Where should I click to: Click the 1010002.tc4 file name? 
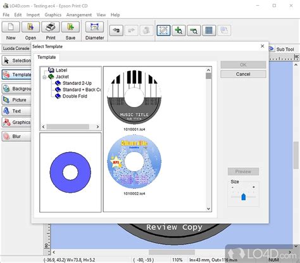point(134,193)
